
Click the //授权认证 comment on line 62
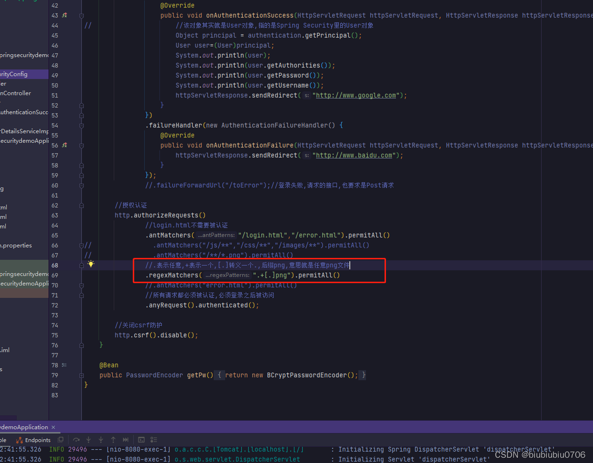[131, 205]
